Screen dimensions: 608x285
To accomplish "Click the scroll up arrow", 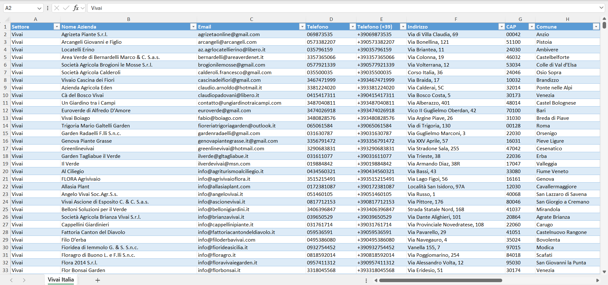I will [x=604, y=19].
